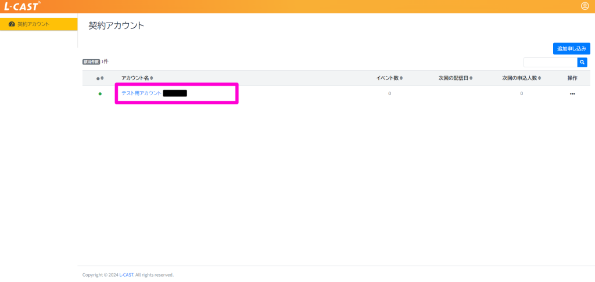
Task: Open the three-dot operations menu for the row
Action: pyautogui.click(x=572, y=93)
